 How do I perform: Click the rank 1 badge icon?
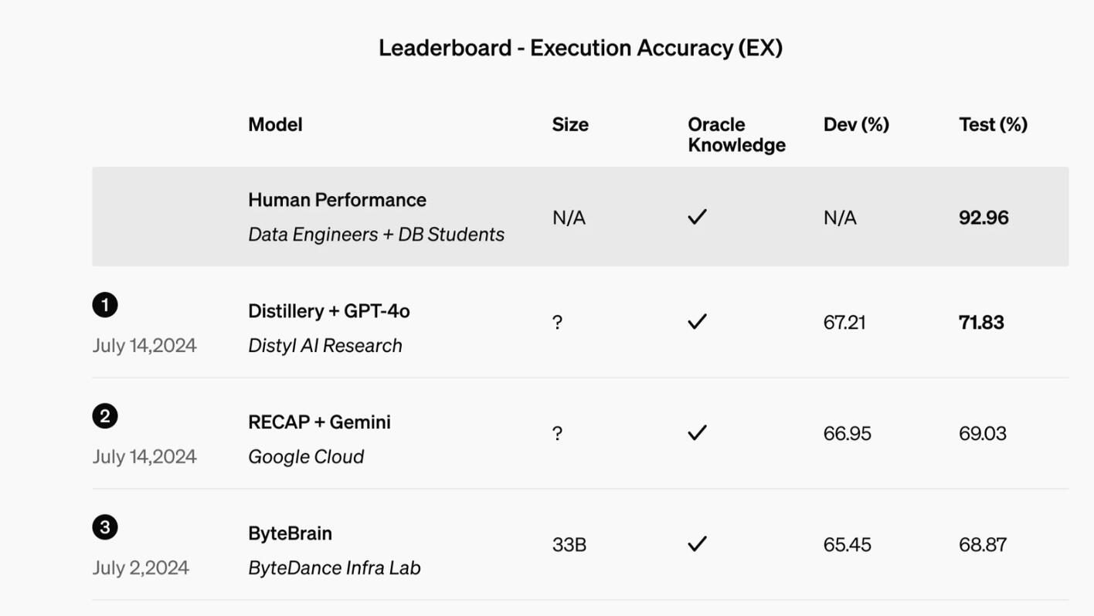[x=105, y=305]
